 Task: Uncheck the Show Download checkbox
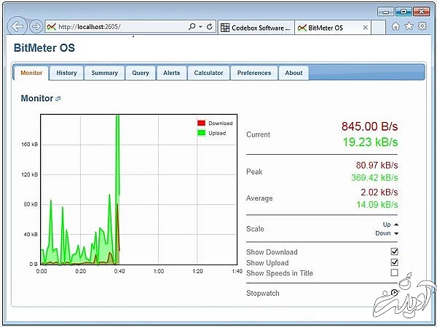394,252
